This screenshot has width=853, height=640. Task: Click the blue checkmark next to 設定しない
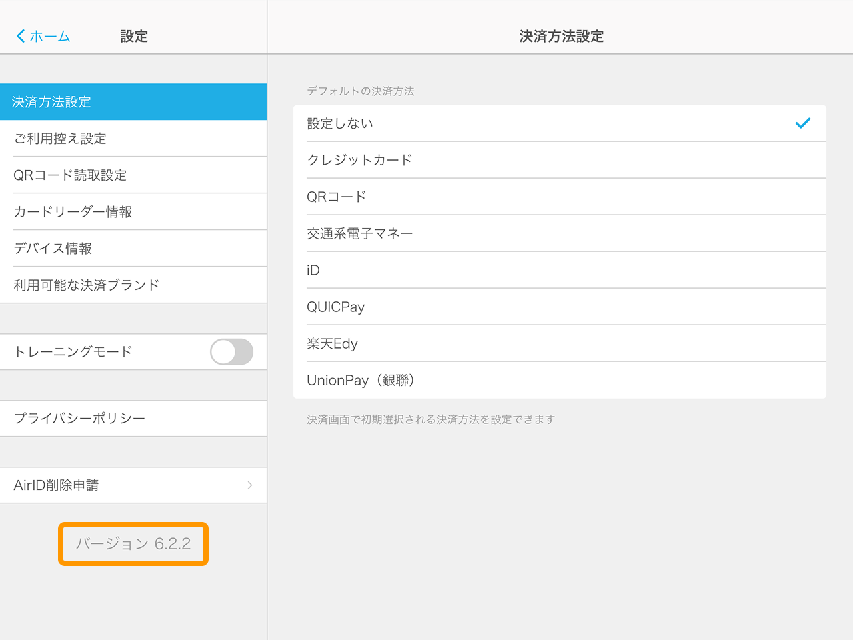(803, 123)
